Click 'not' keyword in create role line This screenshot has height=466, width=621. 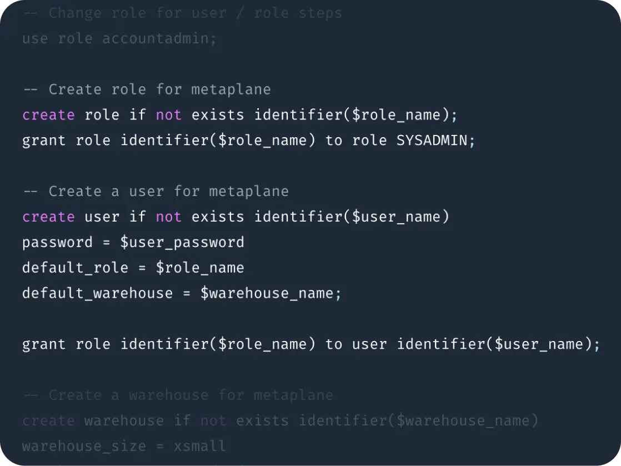(x=168, y=115)
